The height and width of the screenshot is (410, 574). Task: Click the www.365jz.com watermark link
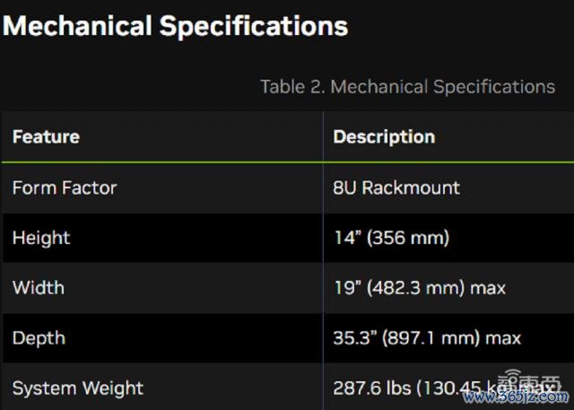[x=517, y=396]
